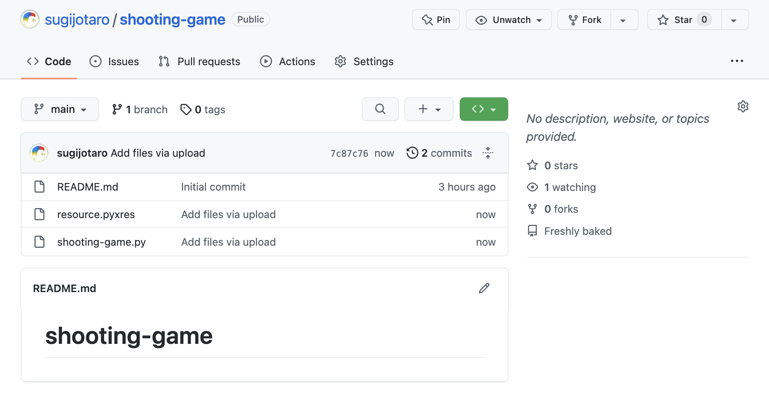Open the repository overflow menu with three dots
Image resolution: width=769 pixels, height=407 pixels.
click(x=737, y=61)
